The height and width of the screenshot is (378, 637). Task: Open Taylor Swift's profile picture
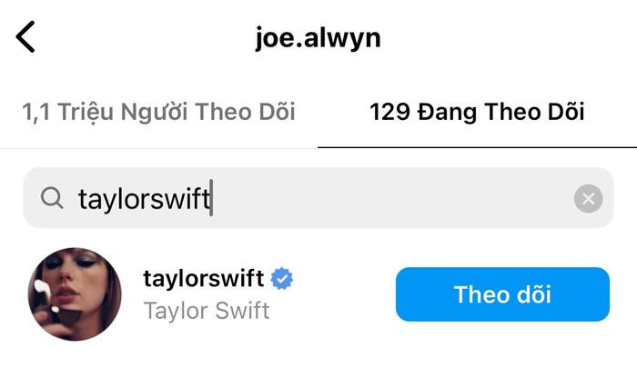tap(75, 294)
